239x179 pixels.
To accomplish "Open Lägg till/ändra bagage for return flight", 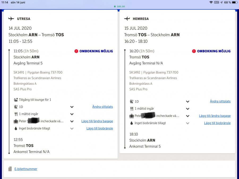I will [215, 116].
